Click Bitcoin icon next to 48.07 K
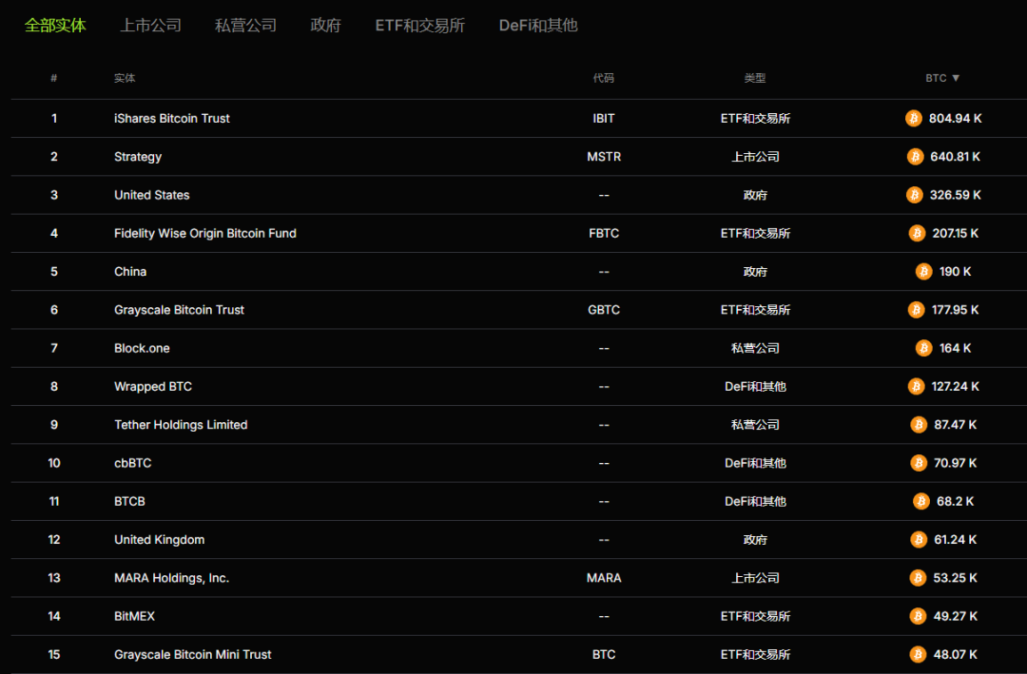Viewport: 1027px width, 674px height. (918, 654)
